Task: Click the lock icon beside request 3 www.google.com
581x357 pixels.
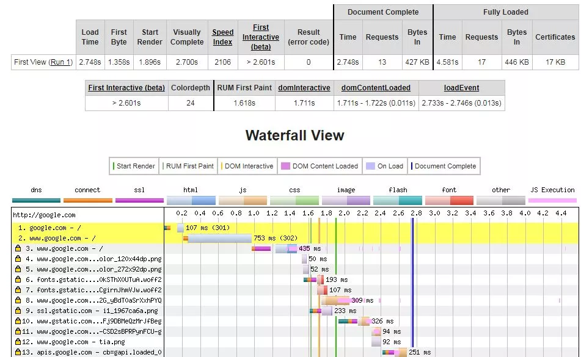Action: pos(18,249)
